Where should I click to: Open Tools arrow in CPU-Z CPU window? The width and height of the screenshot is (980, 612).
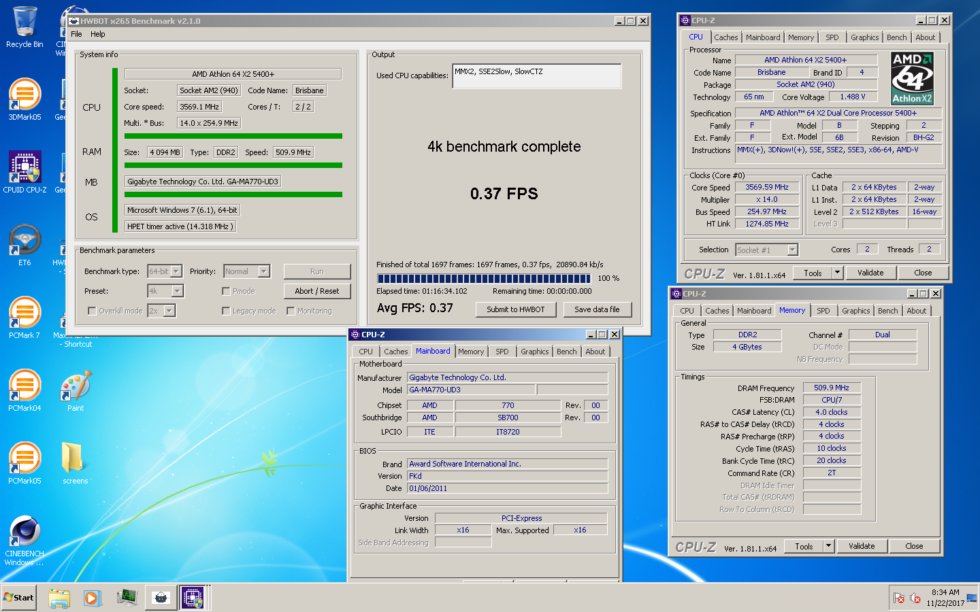pos(837,273)
